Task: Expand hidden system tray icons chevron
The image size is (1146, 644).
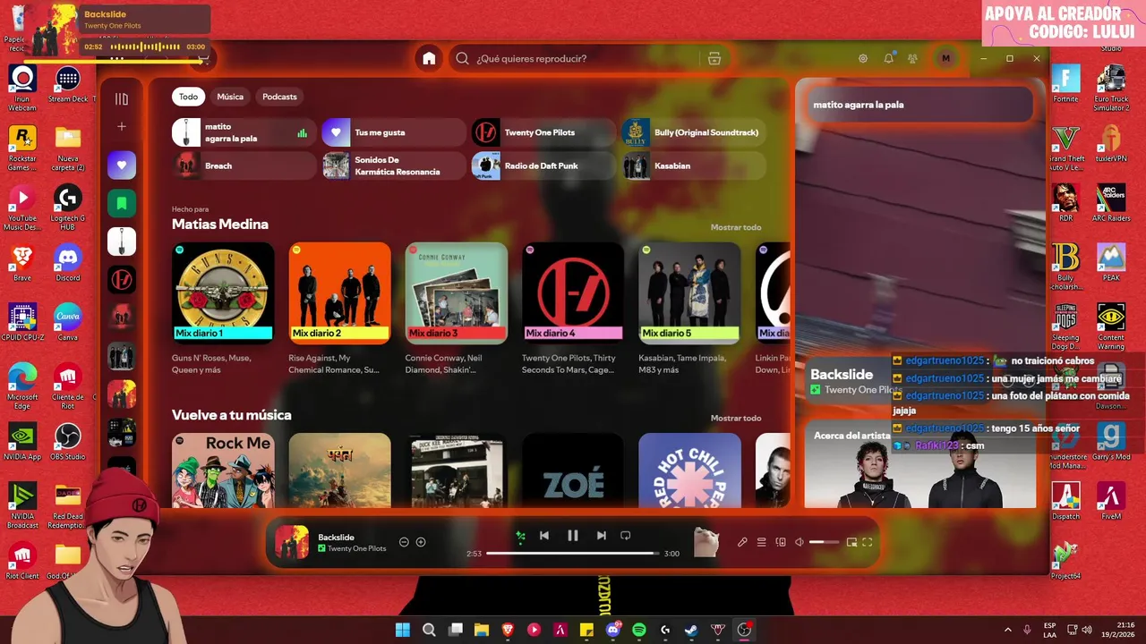Action: tap(1008, 630)
